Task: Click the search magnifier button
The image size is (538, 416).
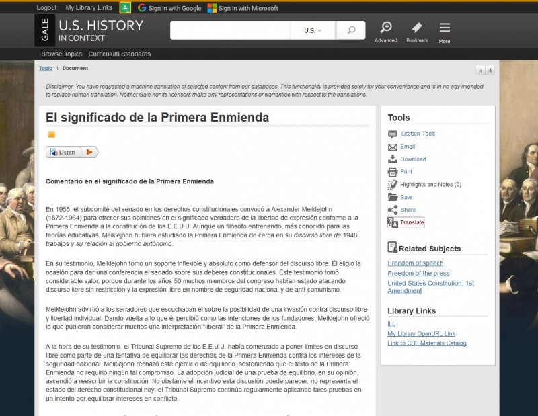Action: (x=351, y=30)
